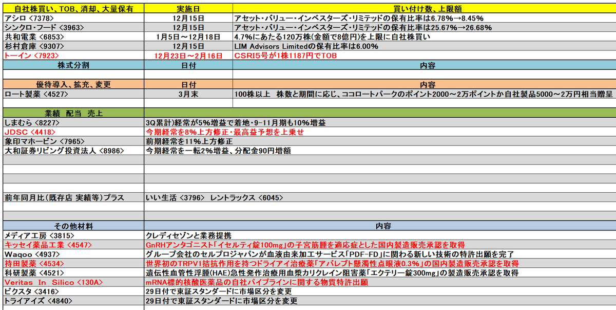Select the cell シンクロ・フード <3963>
The width and height of the screenshot is (616, 310).
tap(73, 27)
